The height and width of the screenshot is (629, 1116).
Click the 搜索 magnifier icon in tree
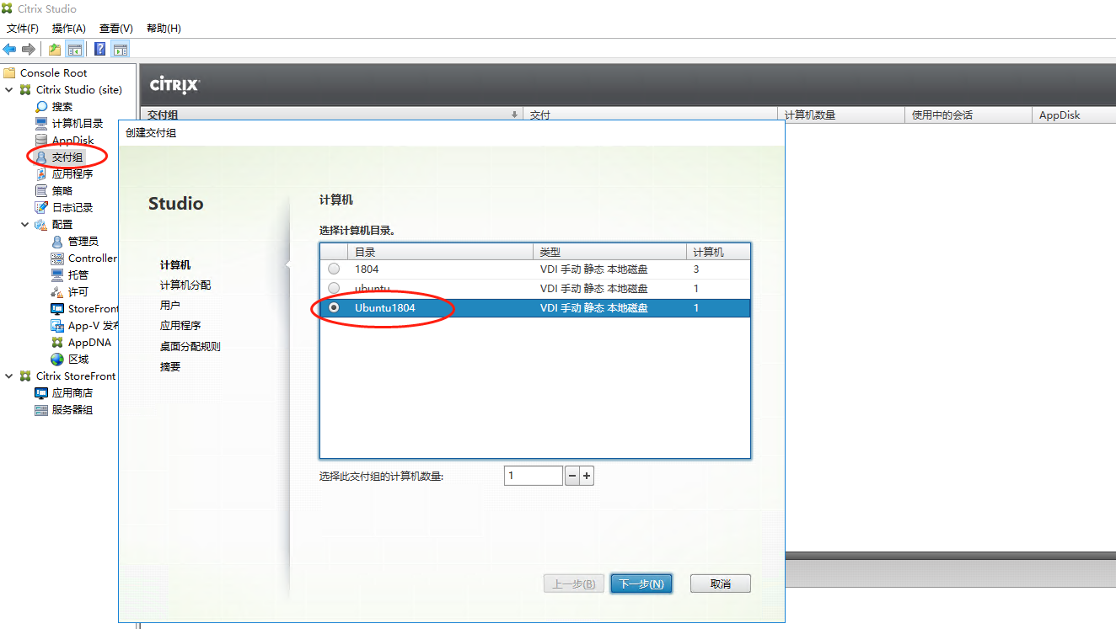point(41,106)
